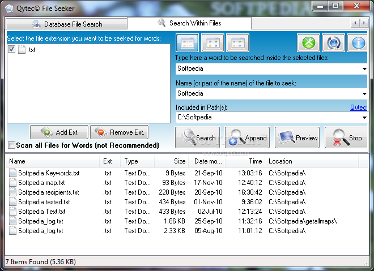
Task: Switch to Search Within Files tab
Action: pos(189,23)
